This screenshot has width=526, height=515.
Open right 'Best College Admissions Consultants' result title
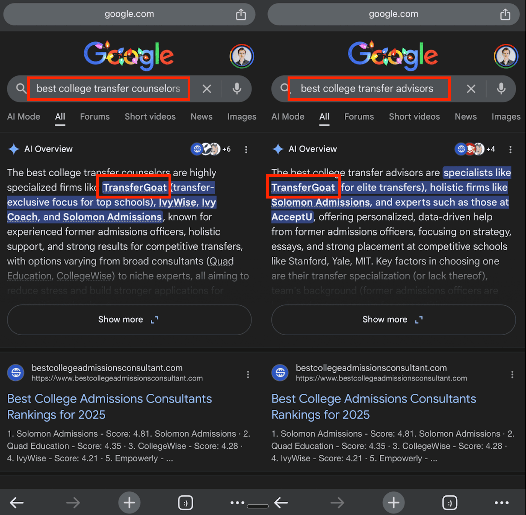click(x=374, y=407)
